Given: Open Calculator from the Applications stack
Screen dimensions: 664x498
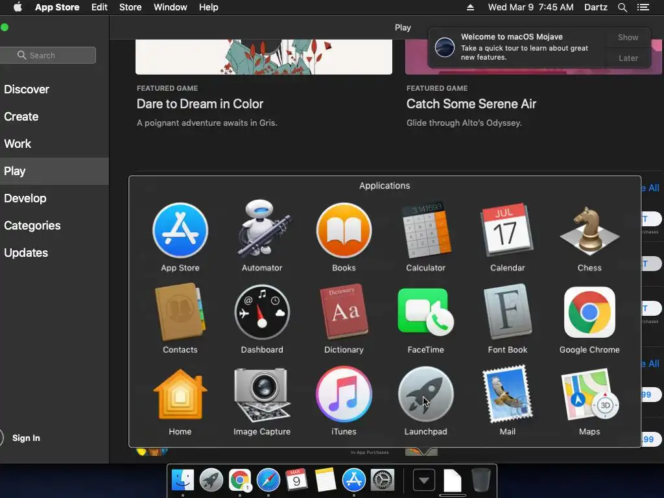Looking at the screenshot, I should 425,230.
